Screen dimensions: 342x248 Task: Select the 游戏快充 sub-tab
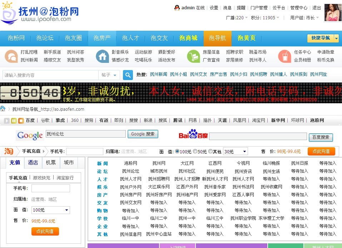tap(41, 178)
